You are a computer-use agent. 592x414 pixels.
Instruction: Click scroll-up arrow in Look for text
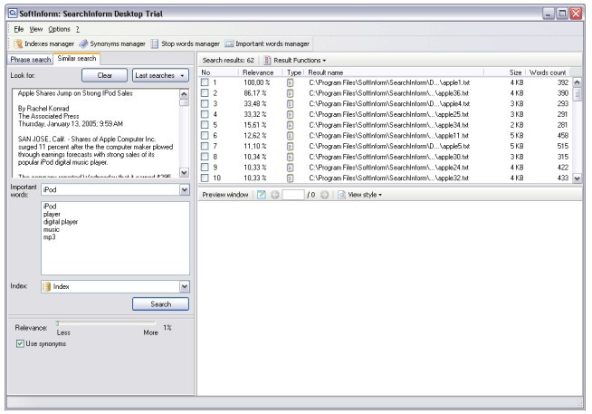coord(184,94)
